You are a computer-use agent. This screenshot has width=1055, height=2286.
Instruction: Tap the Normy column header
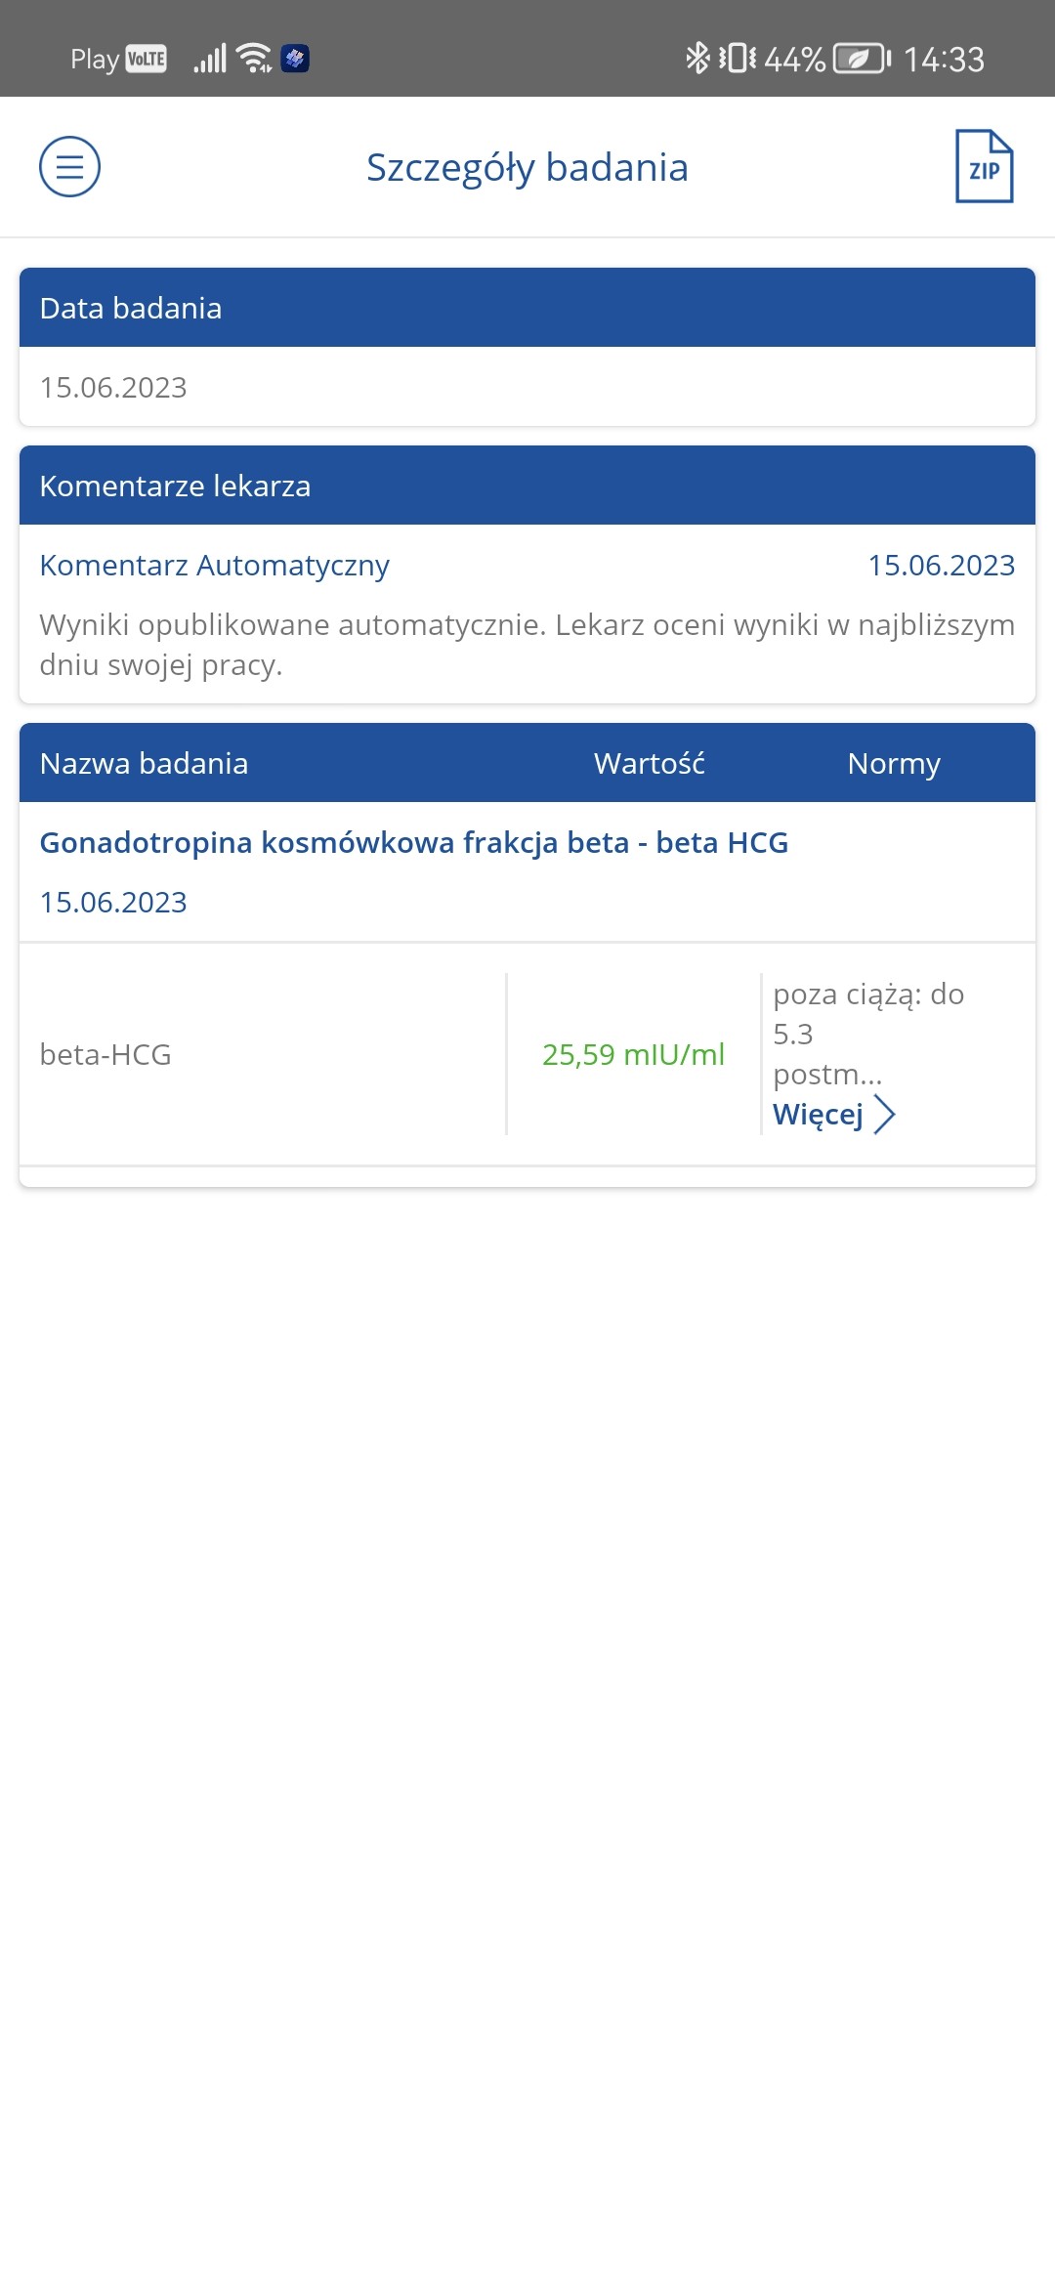[x=894, y=764]
